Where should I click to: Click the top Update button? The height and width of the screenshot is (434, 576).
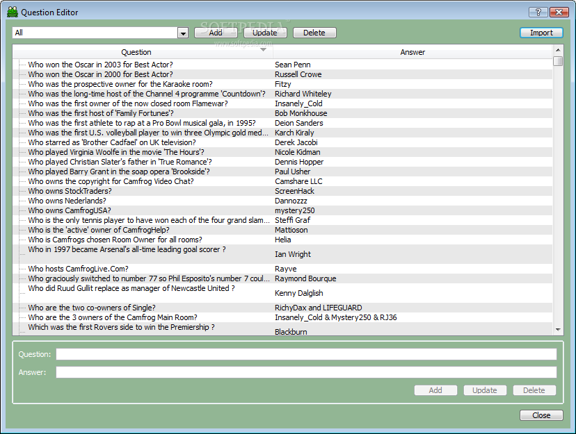pos(265,33)
